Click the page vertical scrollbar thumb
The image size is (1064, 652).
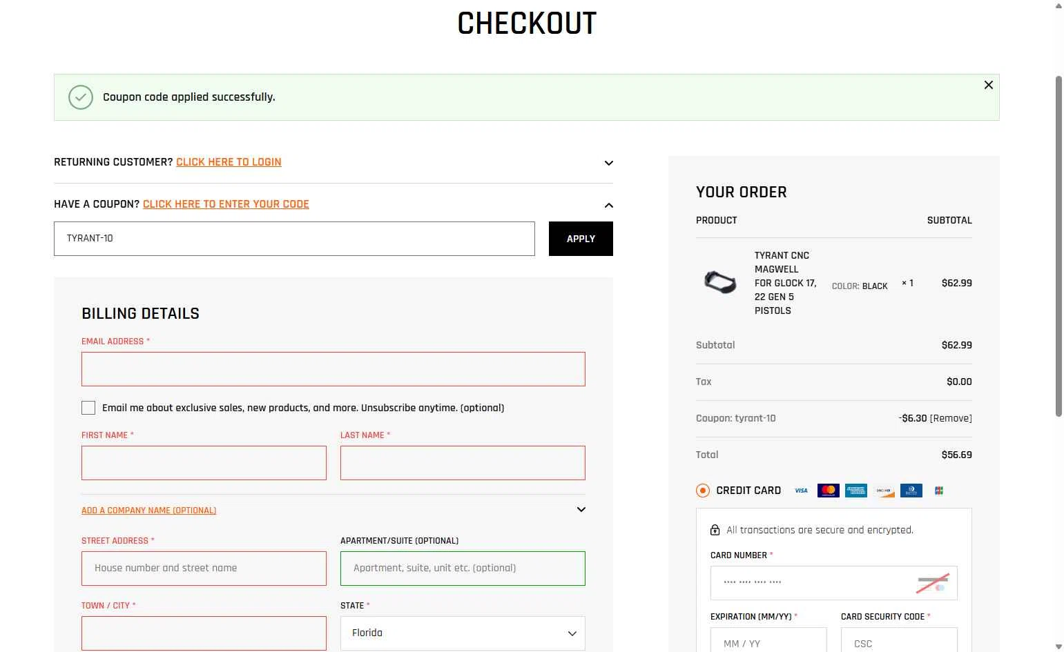(1058, 246)
